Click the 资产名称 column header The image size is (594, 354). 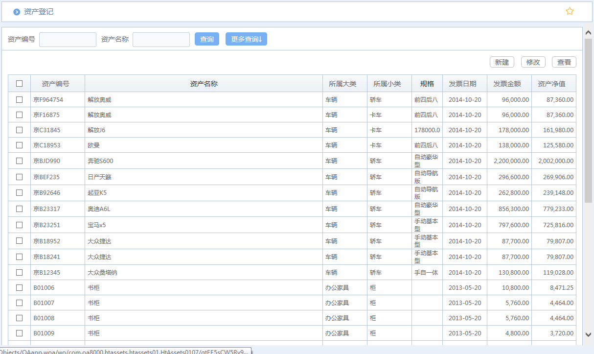click(204, 84)
